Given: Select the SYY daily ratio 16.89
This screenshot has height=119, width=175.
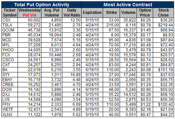Looking at the screenshot, I should tap(72, 75).
